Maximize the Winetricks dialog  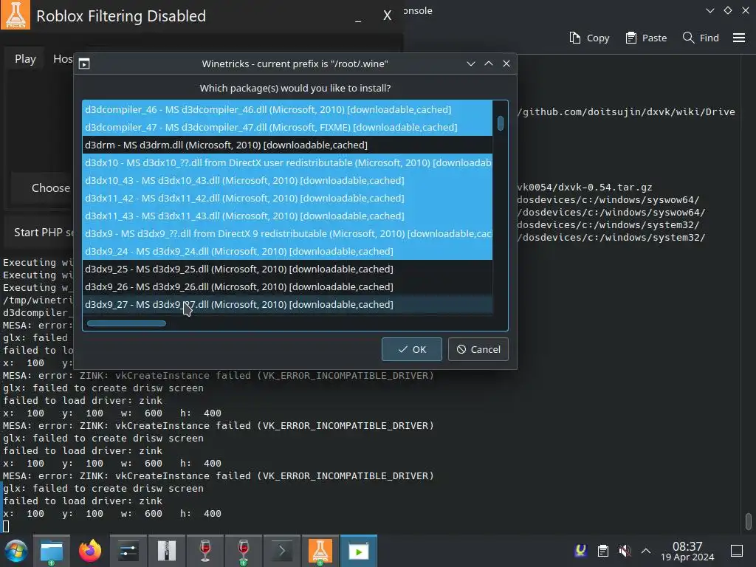tap(489, 63)
